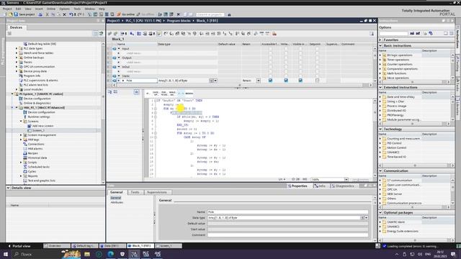Click the Windows Start button
The height and width of the screenshot is (259, 461).
coord(6,254)
